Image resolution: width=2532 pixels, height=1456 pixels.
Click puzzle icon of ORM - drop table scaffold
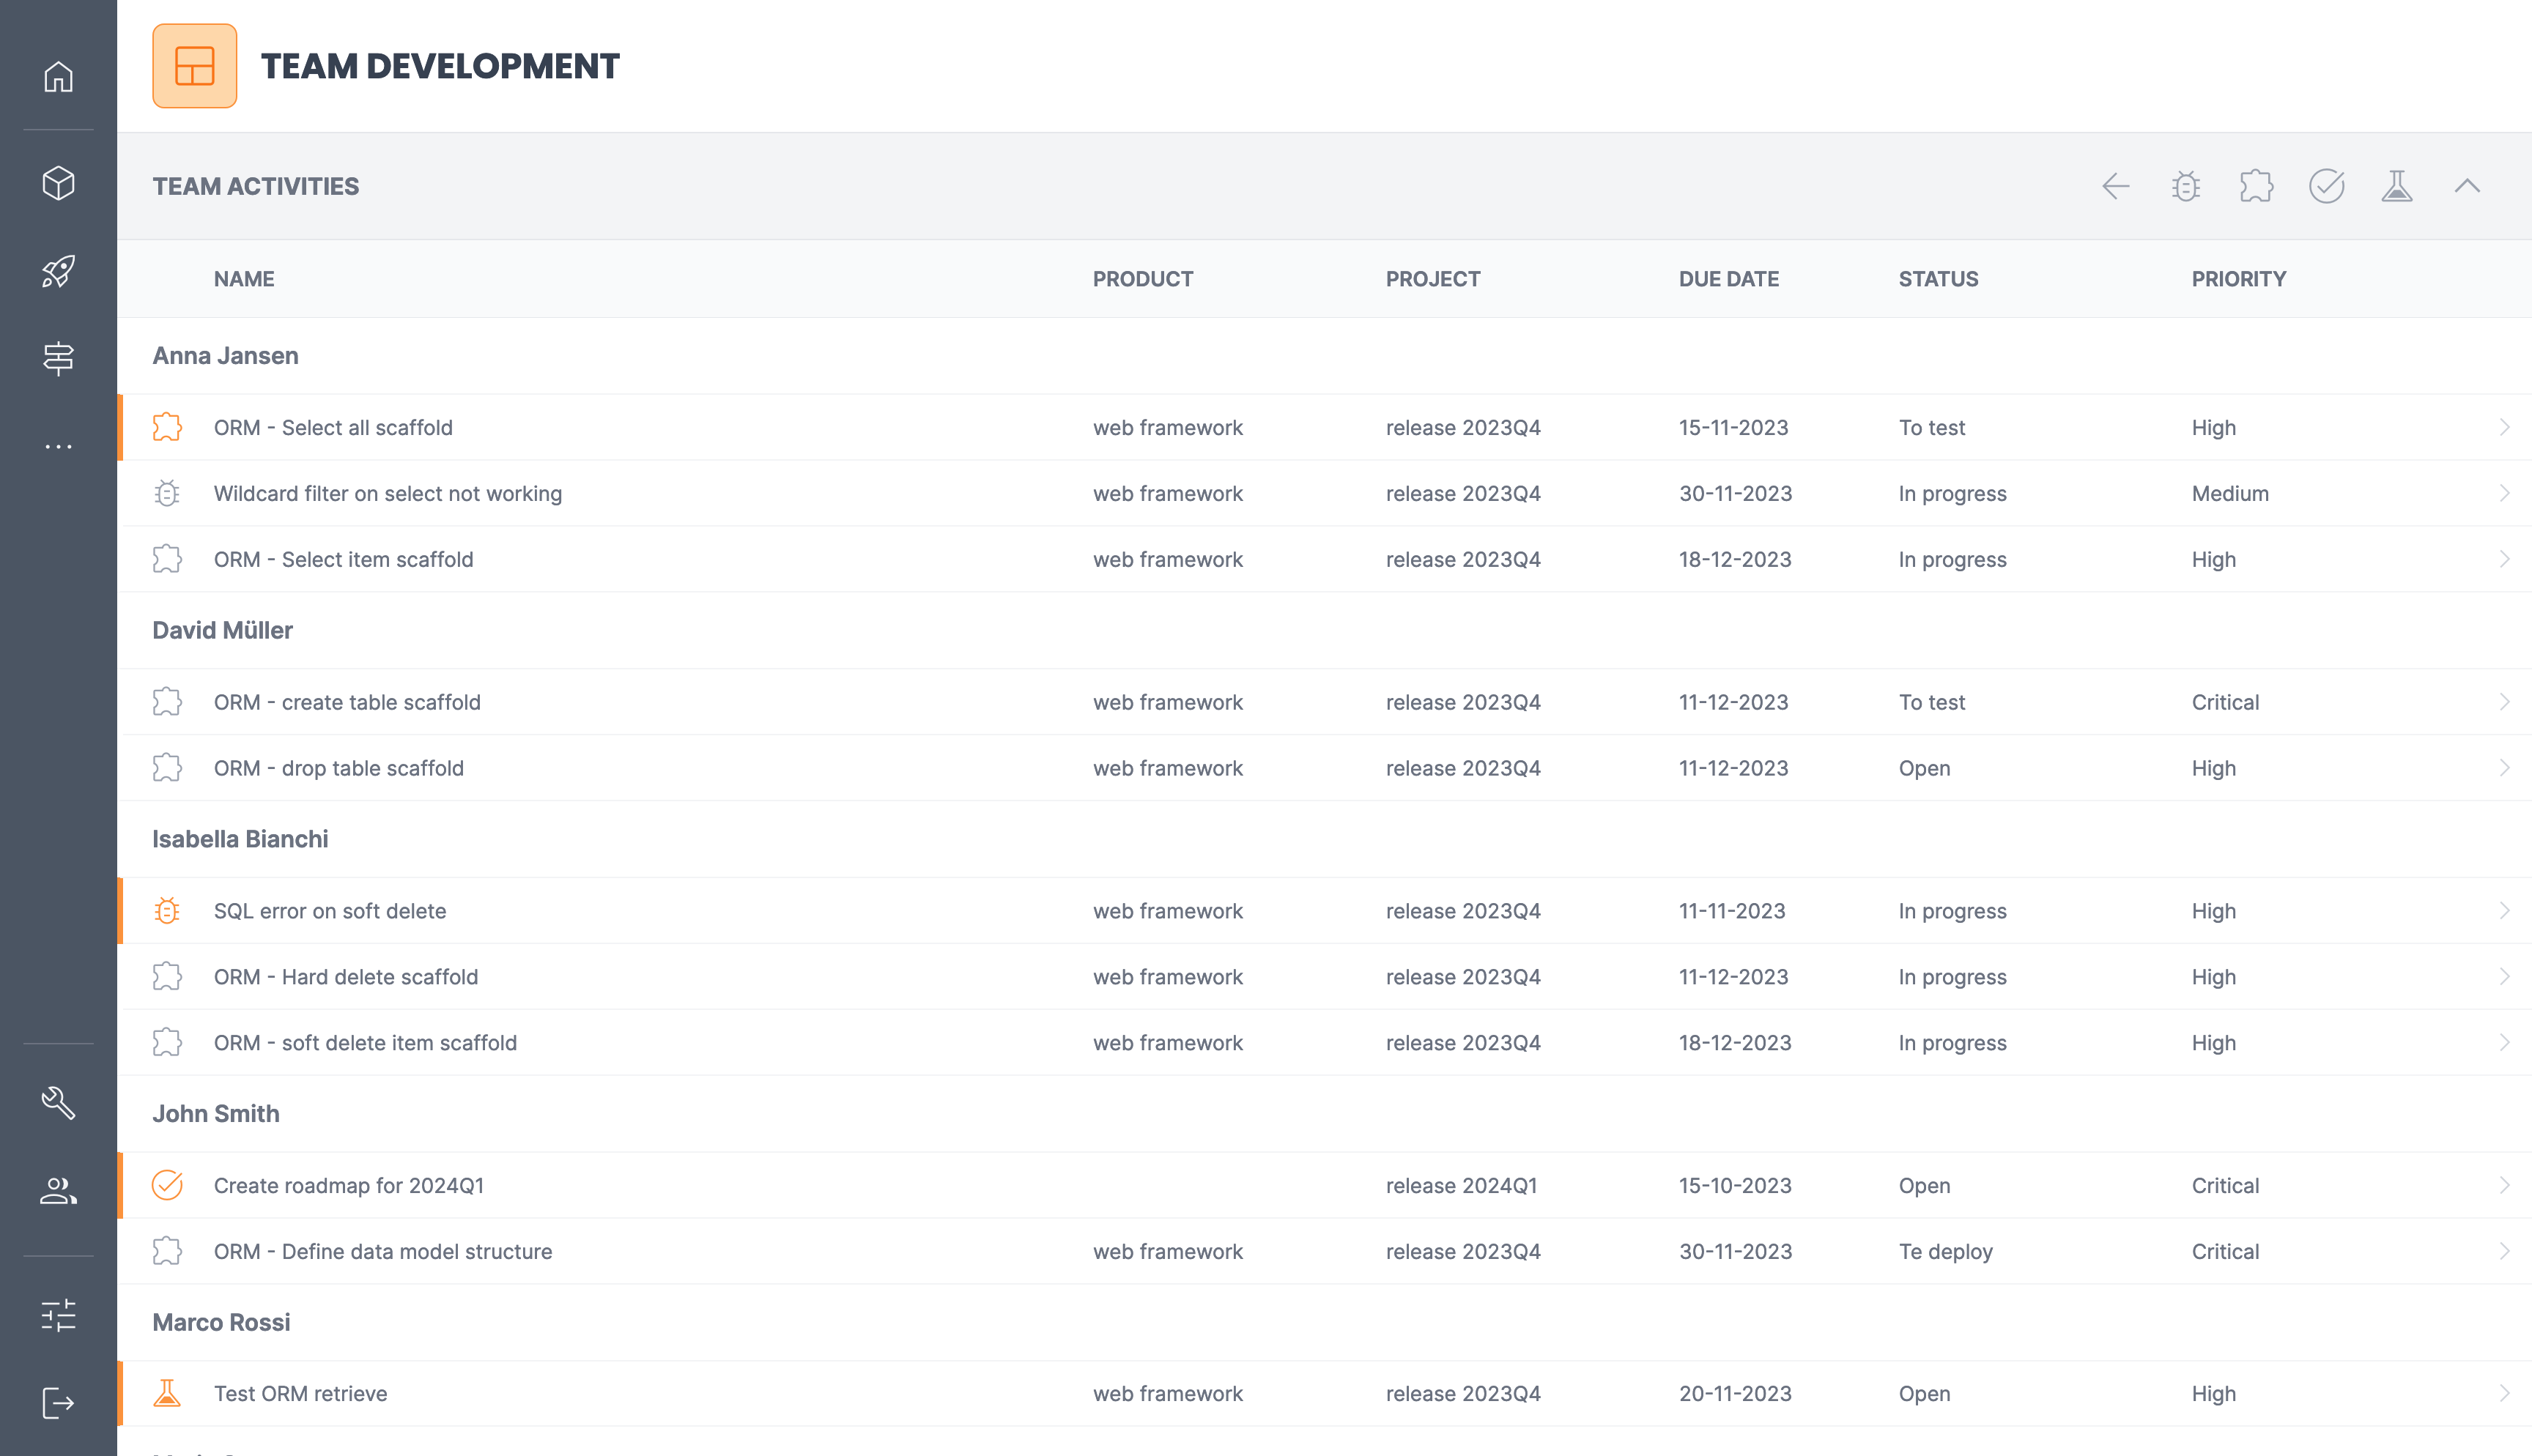[x=167, y=768]
